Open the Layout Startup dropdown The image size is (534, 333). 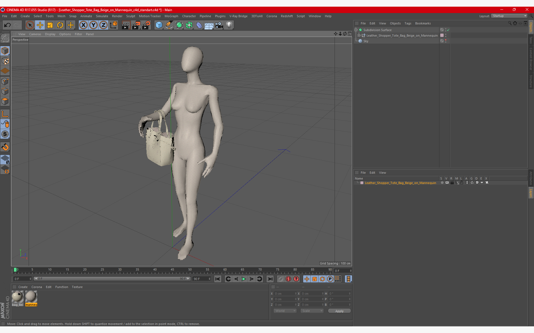(509, 16)
